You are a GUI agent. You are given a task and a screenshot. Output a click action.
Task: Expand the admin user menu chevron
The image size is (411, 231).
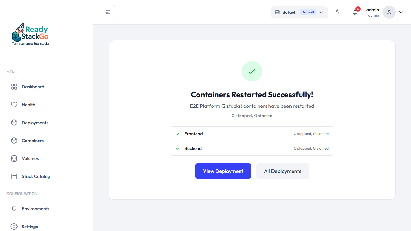[401, 12]
